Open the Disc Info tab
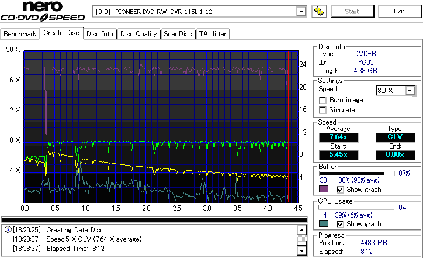Image resolution: width=423 pixels, height=258 pixels. tap(100, 34)
